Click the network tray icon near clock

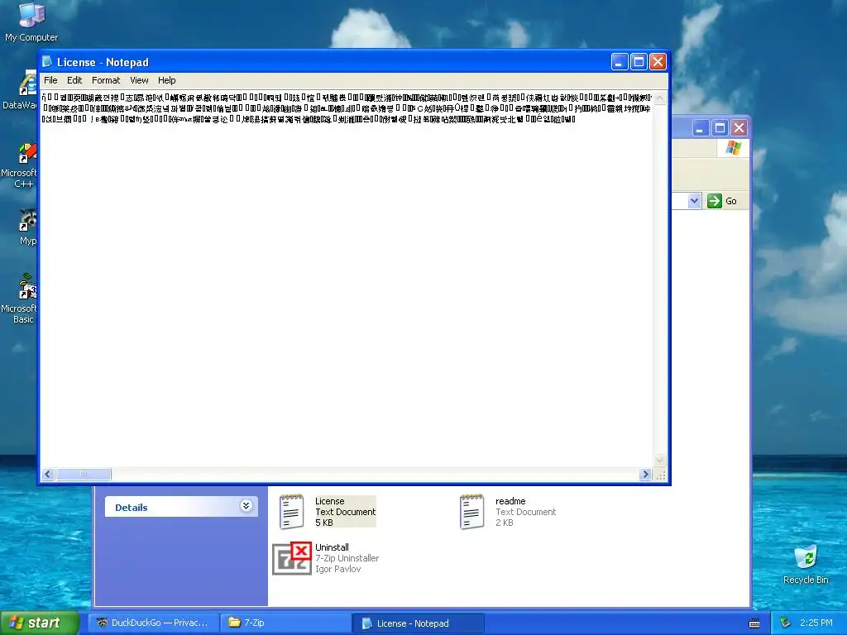tap(786, 623)
